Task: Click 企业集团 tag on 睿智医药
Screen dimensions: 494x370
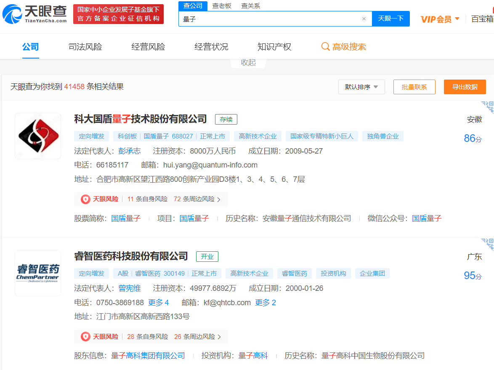Action: pyautogui.click(x=372, y=273)
